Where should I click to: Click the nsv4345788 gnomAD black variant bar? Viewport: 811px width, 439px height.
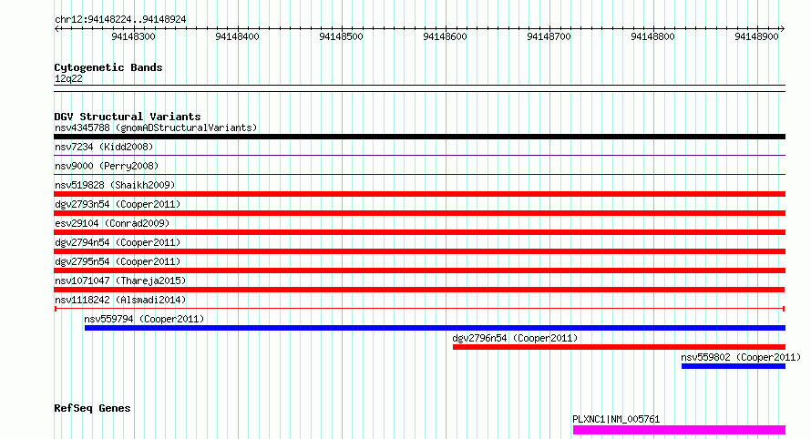coord(419,137)
